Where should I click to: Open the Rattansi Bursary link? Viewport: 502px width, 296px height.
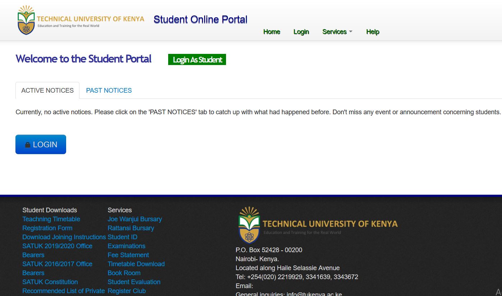131,228
